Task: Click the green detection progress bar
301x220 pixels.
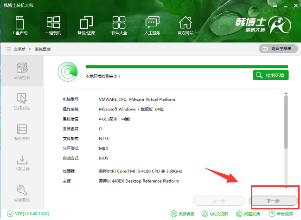Action: 187,67
